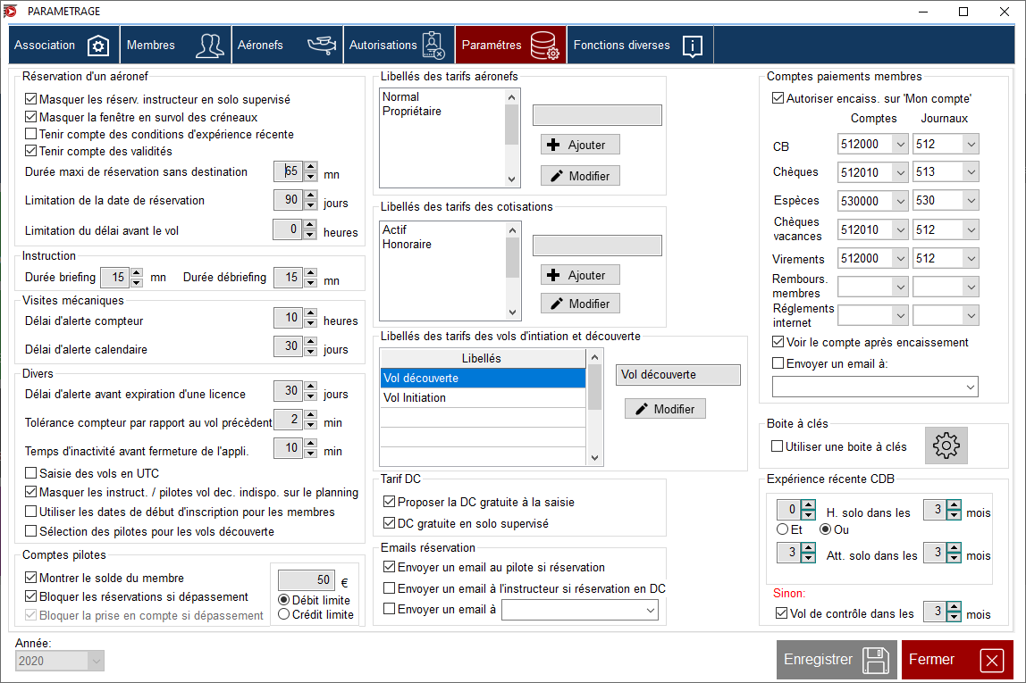Click pencil icon for cotisations Modifier
This screenshot has width=1026, height=683.
[x=556, y=304]
